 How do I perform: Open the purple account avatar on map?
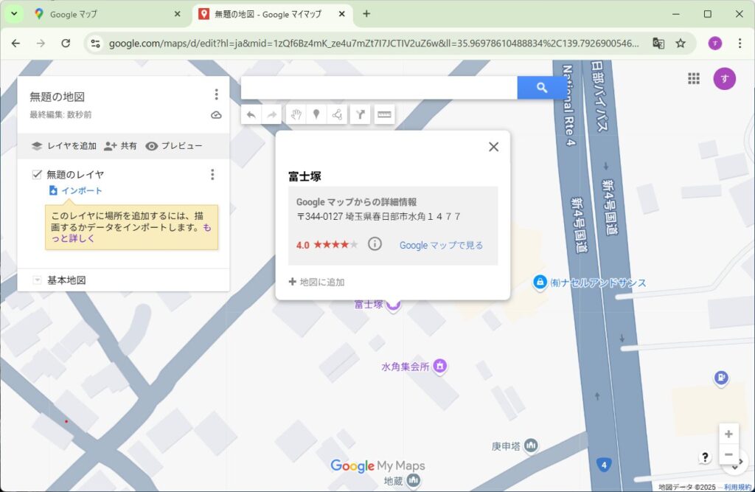click(x=724, y=78)
